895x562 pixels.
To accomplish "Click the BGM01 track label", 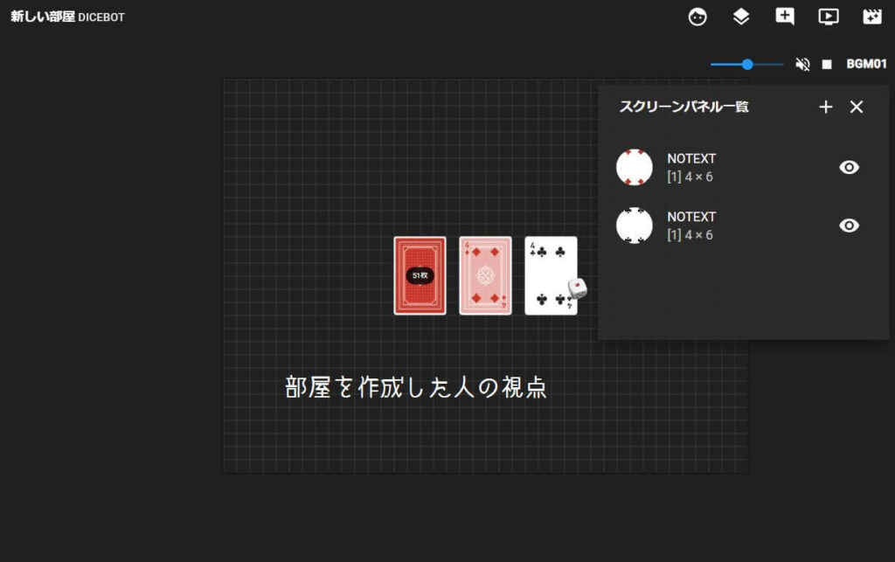I will [x=866, y=65].
